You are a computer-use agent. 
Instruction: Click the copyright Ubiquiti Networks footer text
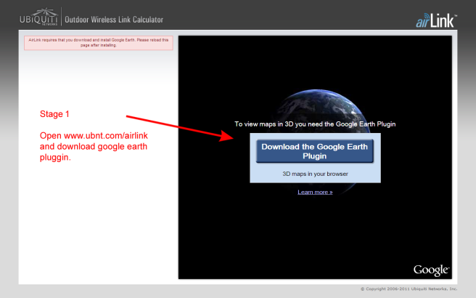(409, 289)
